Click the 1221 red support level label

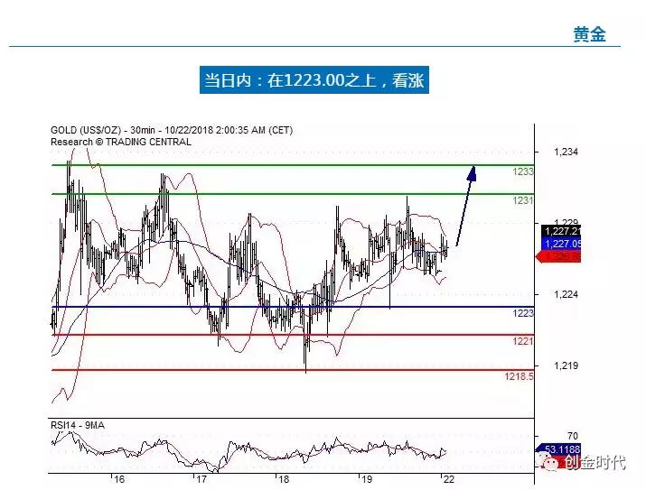pos(523,341)
